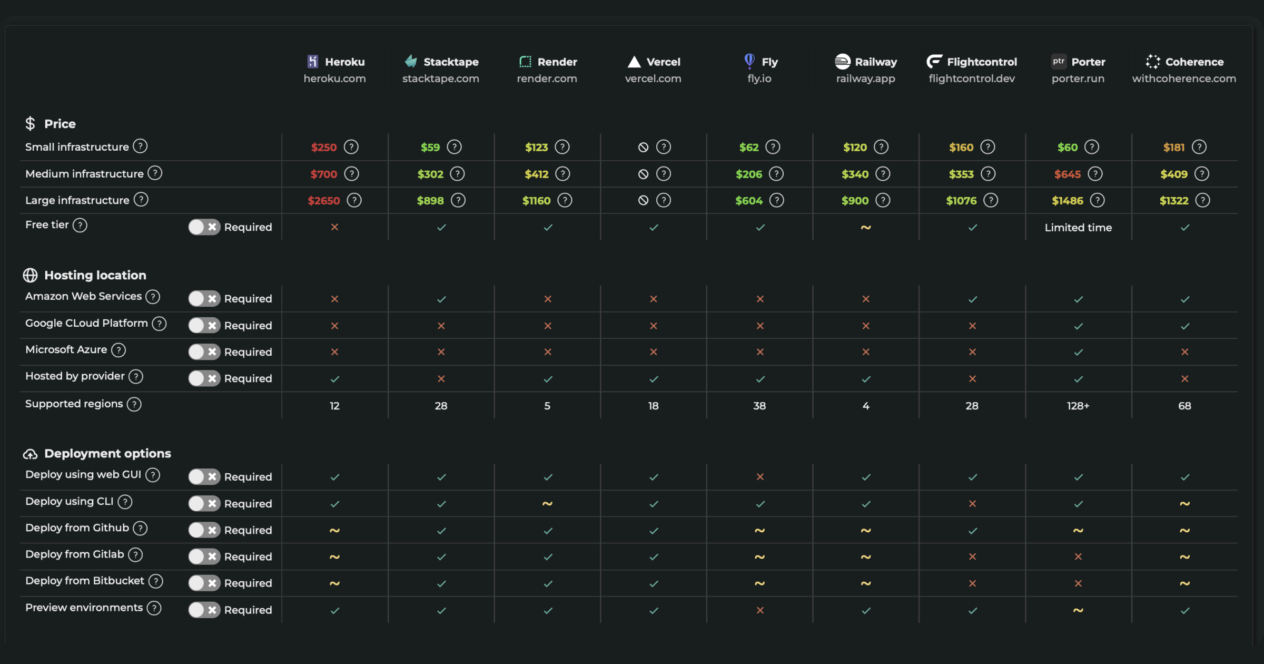The image size is (1264, 664).
Task: Click Render's $123 small infrastructure price
Action: (x=537, y=148)
